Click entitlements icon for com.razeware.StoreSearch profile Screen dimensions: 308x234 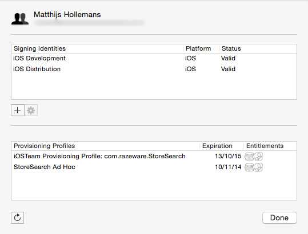point(254,157)
